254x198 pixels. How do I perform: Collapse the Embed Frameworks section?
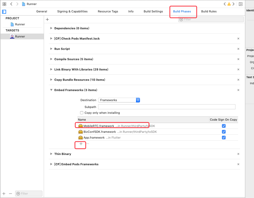click(51, 90)
